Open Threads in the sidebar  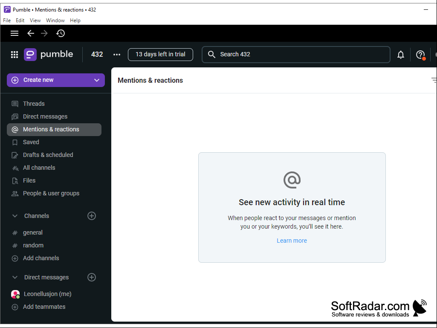tap(54, 104)
